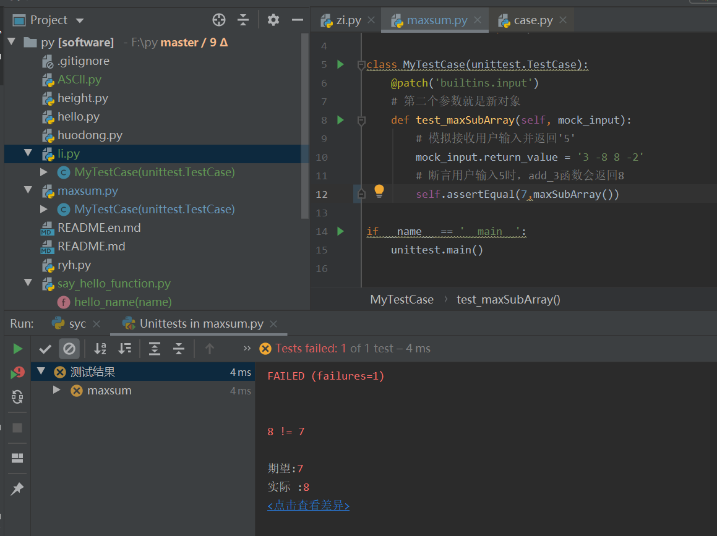Image resolution: width=717 pixels, height=536 pixels.
Task: Close Unittests in maxsum.py run tab
Action: click(x=273, y=323)
